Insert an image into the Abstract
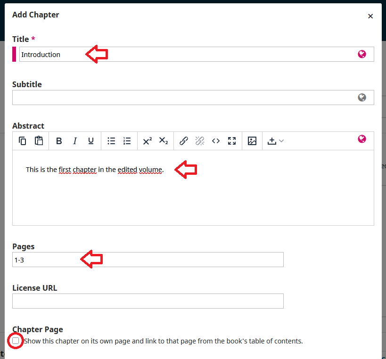Image resolution: width=386 pixels, height=359 pixels. click(252, 140)
